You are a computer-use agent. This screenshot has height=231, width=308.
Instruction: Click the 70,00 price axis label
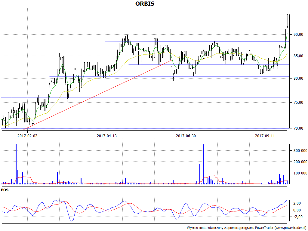click(x=298, y=128)
